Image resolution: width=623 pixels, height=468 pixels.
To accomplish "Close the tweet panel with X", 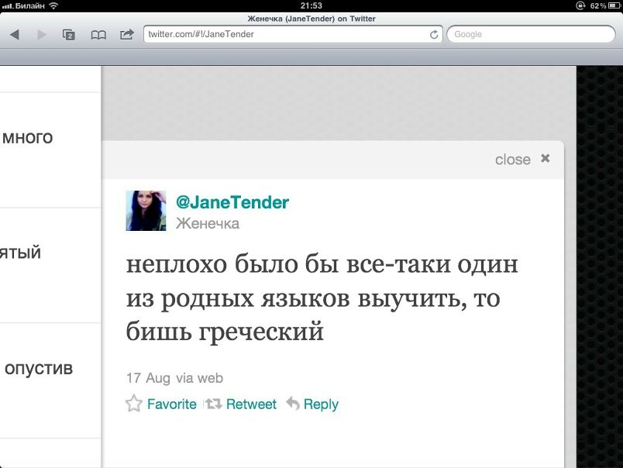I will [546, 159].
